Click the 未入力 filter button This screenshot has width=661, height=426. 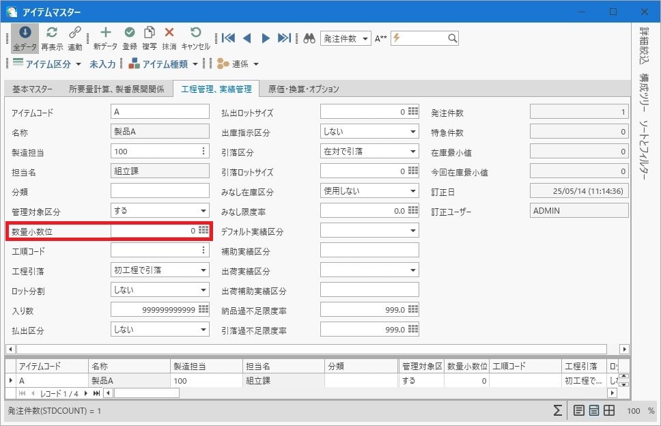pos(102,64)
